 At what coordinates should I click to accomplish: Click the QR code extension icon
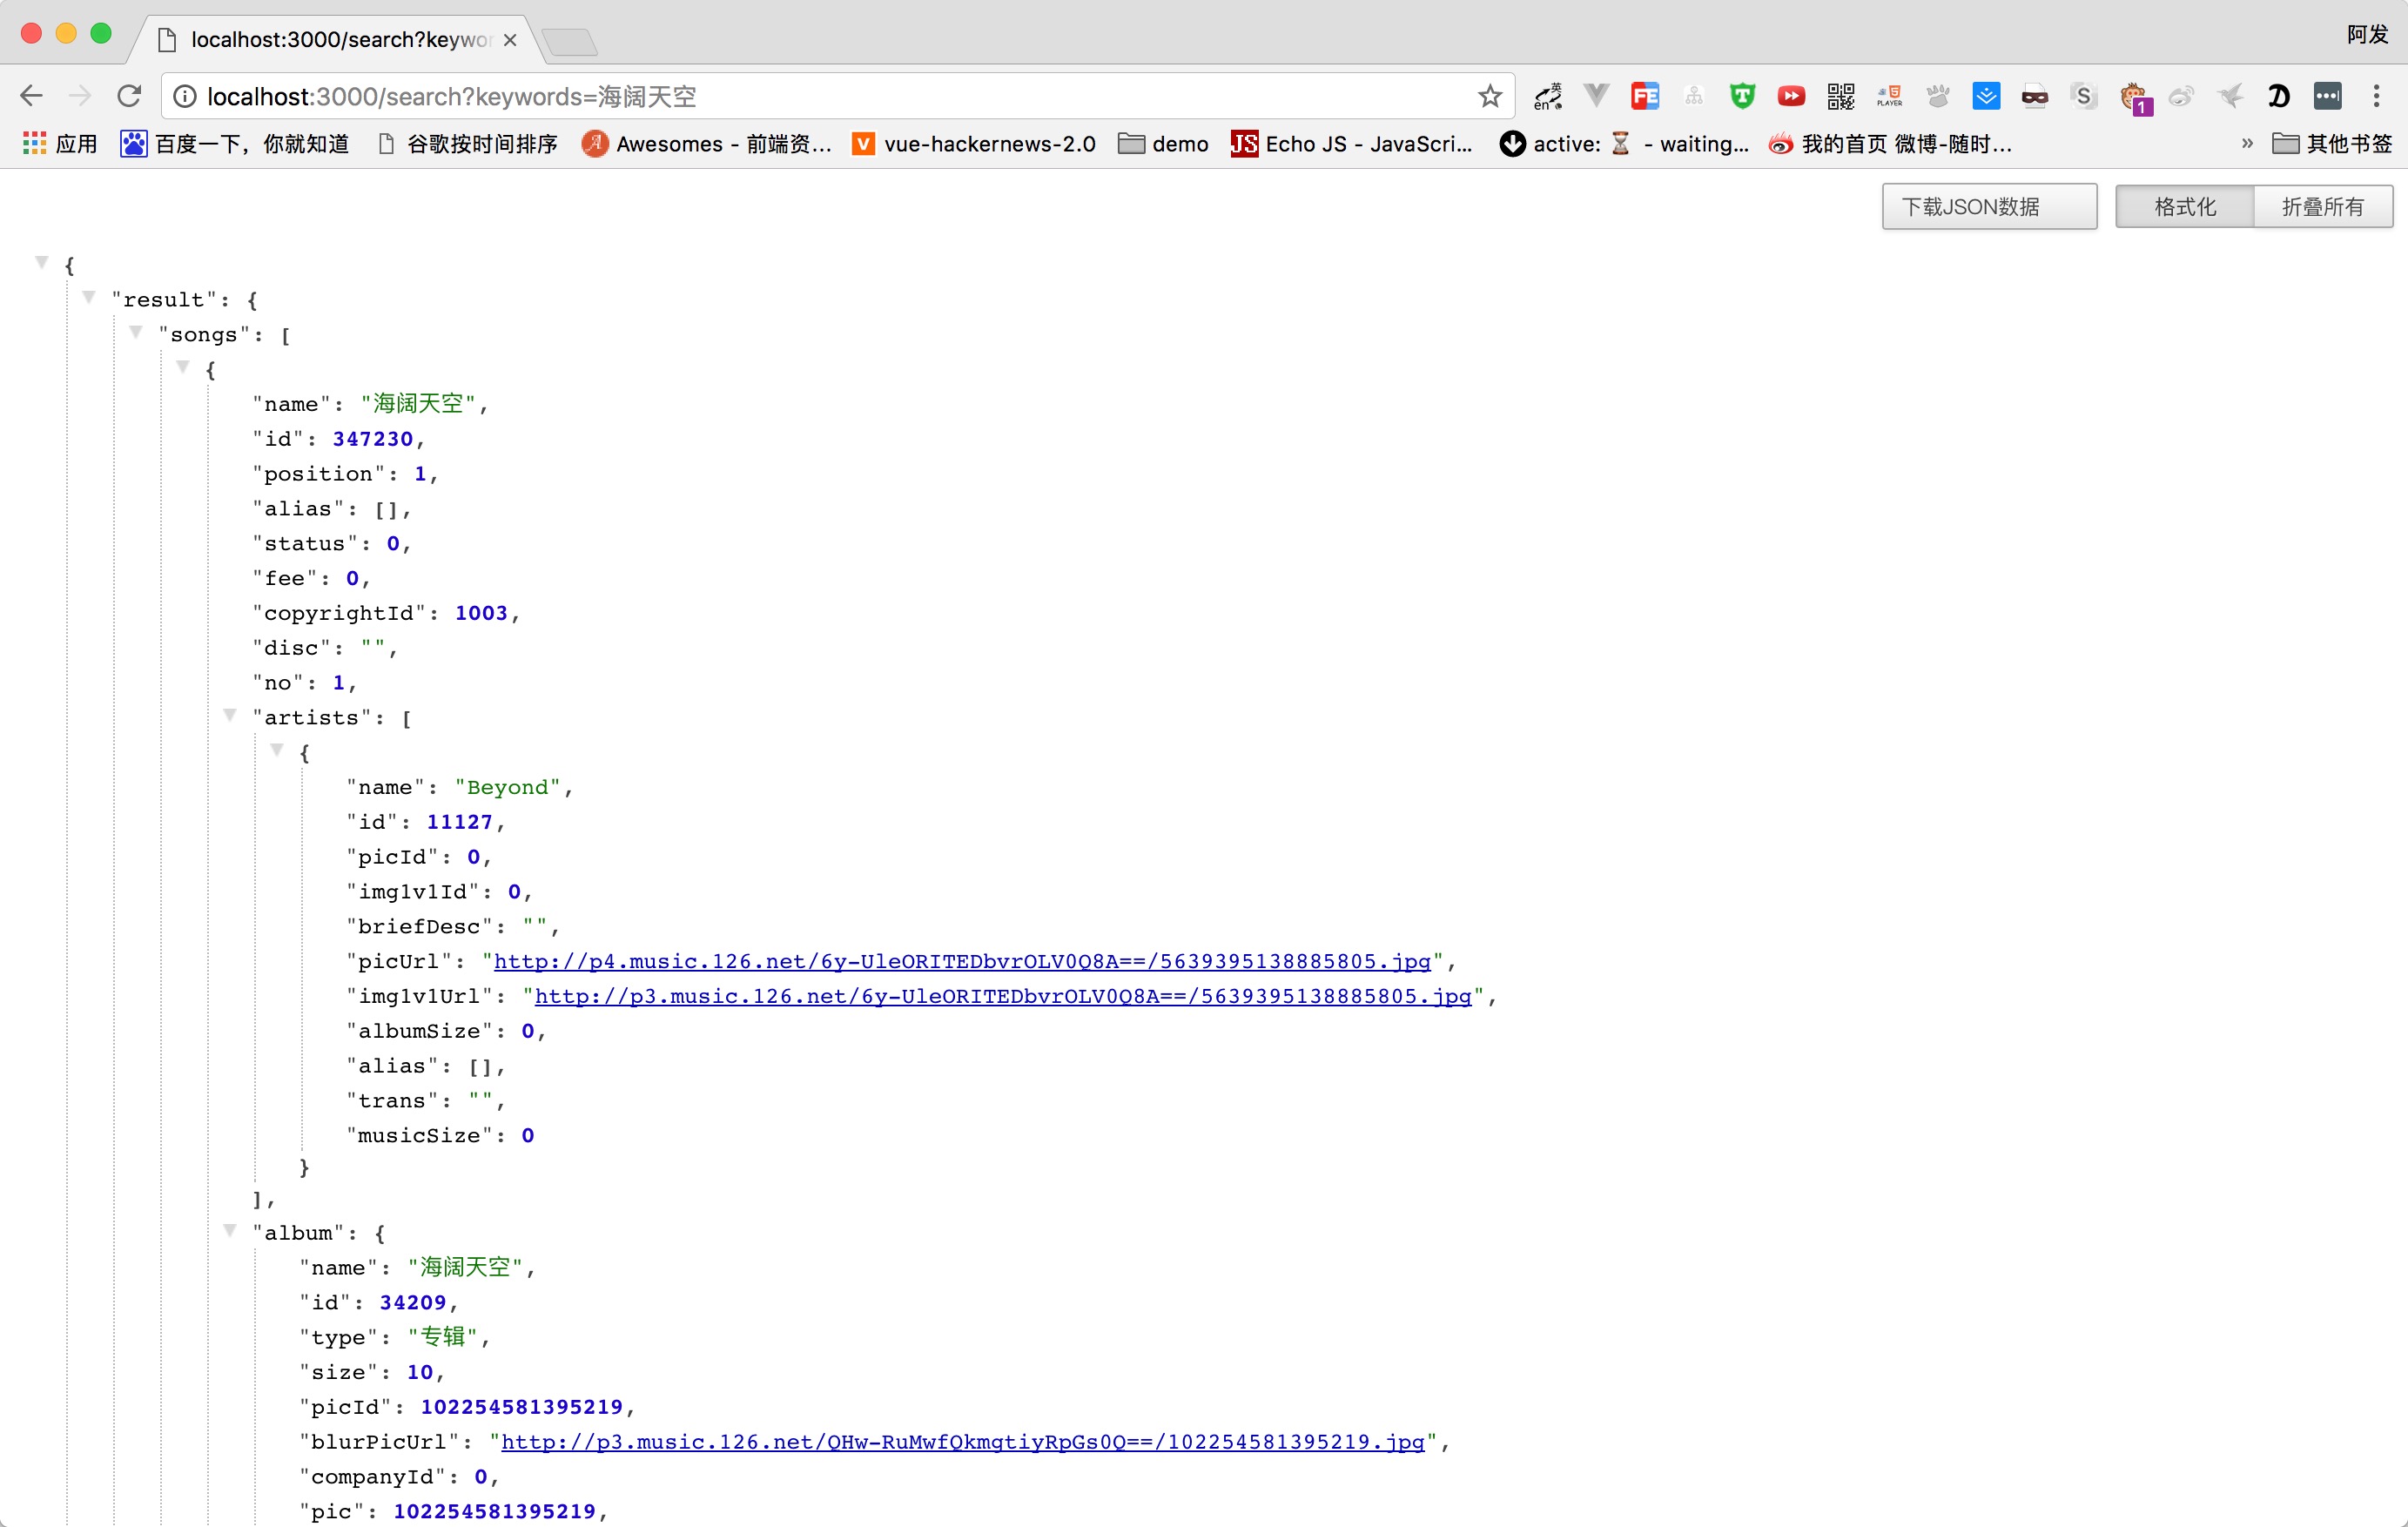(1840, 96)
